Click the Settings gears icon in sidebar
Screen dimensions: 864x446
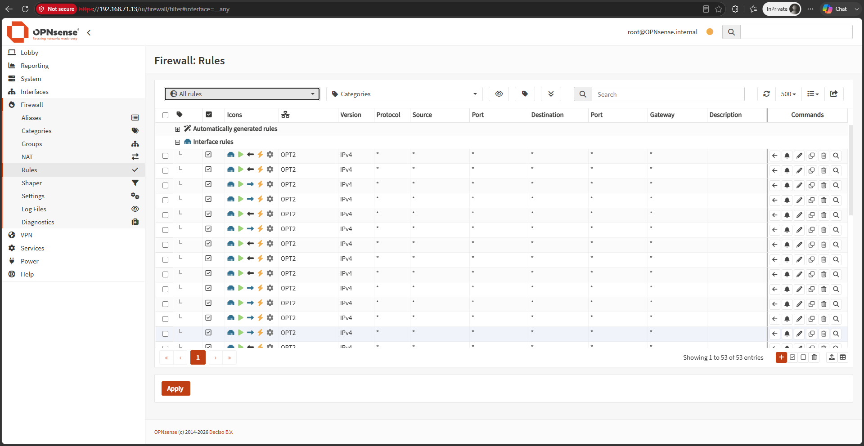[135, 196]
